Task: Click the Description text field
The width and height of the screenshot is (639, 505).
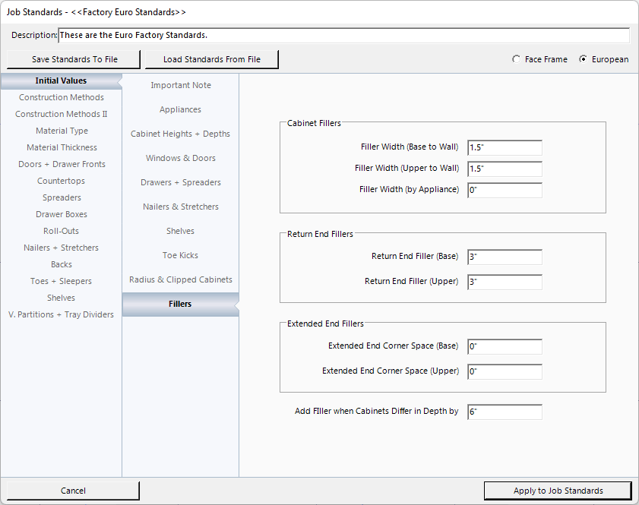Action: [343, 36]
